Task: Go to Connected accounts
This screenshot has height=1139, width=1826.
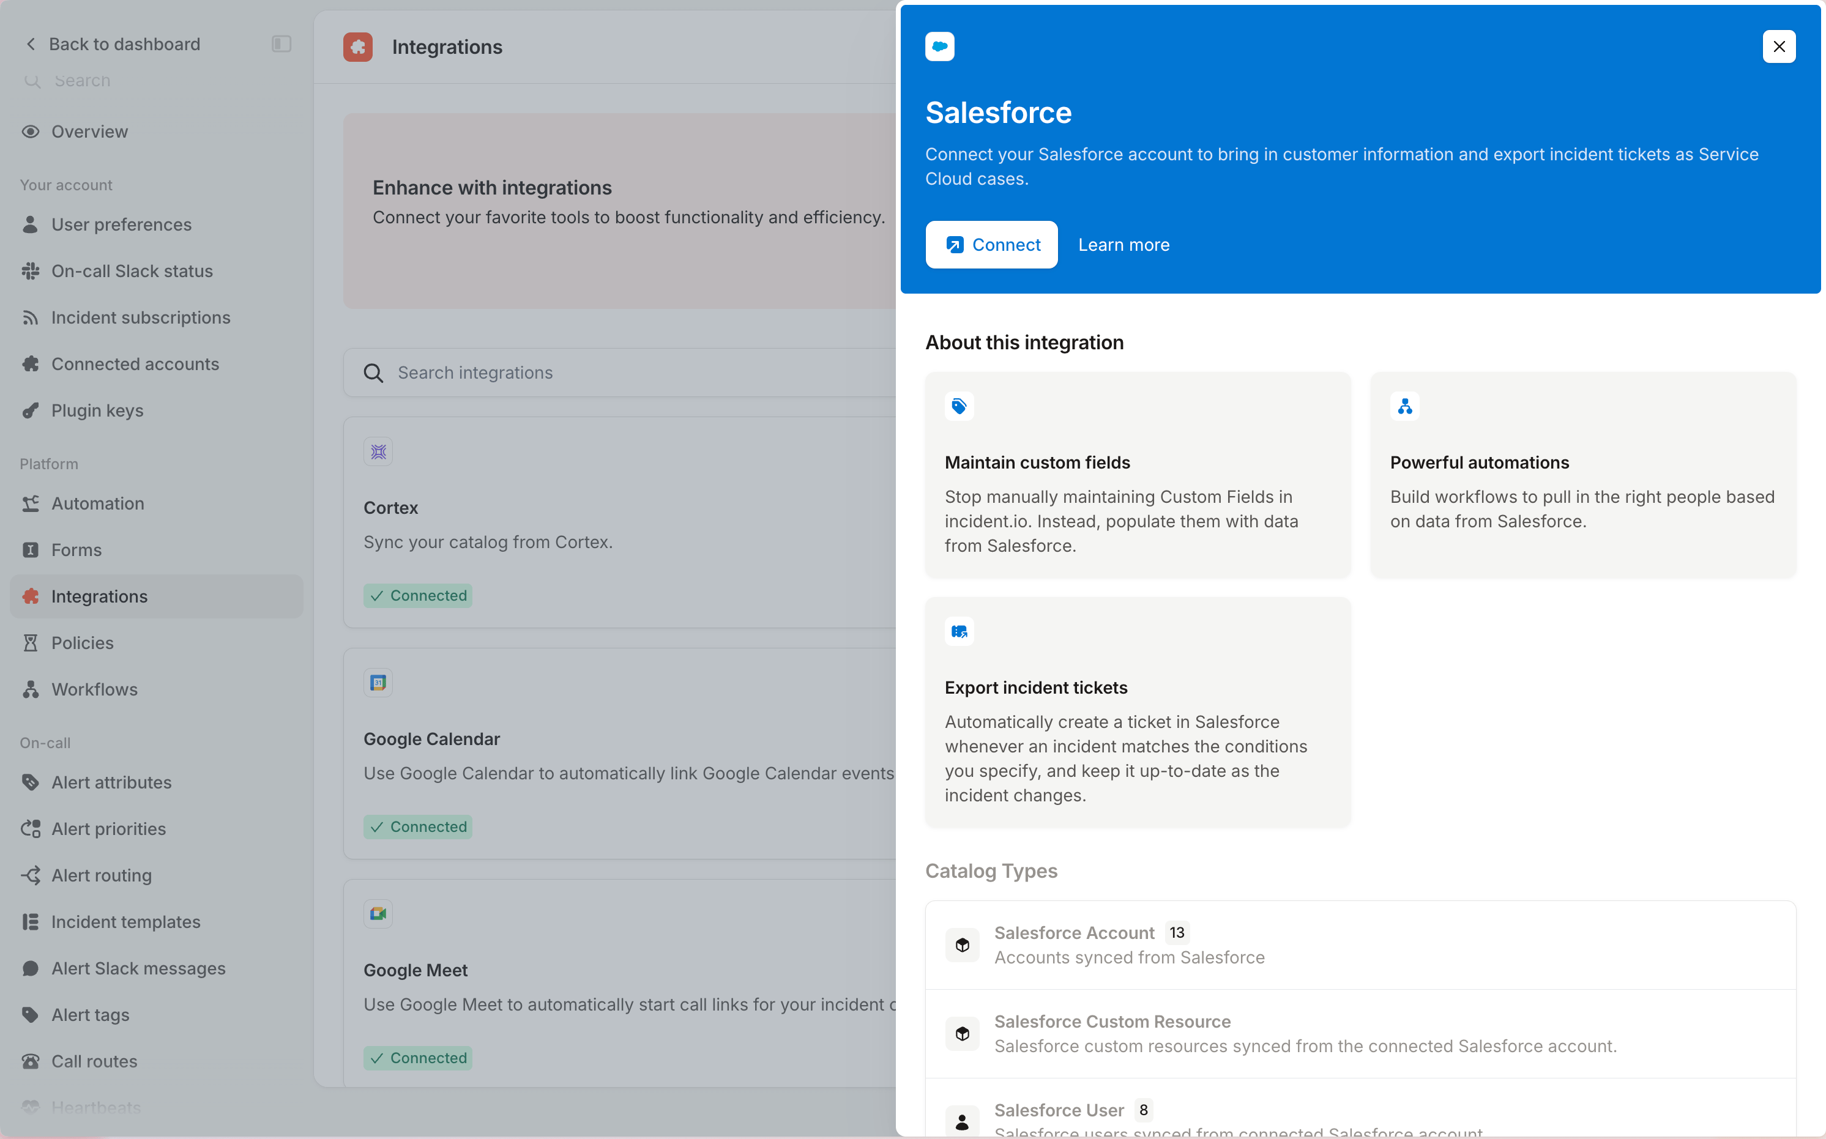Action: tap(156, 364)
